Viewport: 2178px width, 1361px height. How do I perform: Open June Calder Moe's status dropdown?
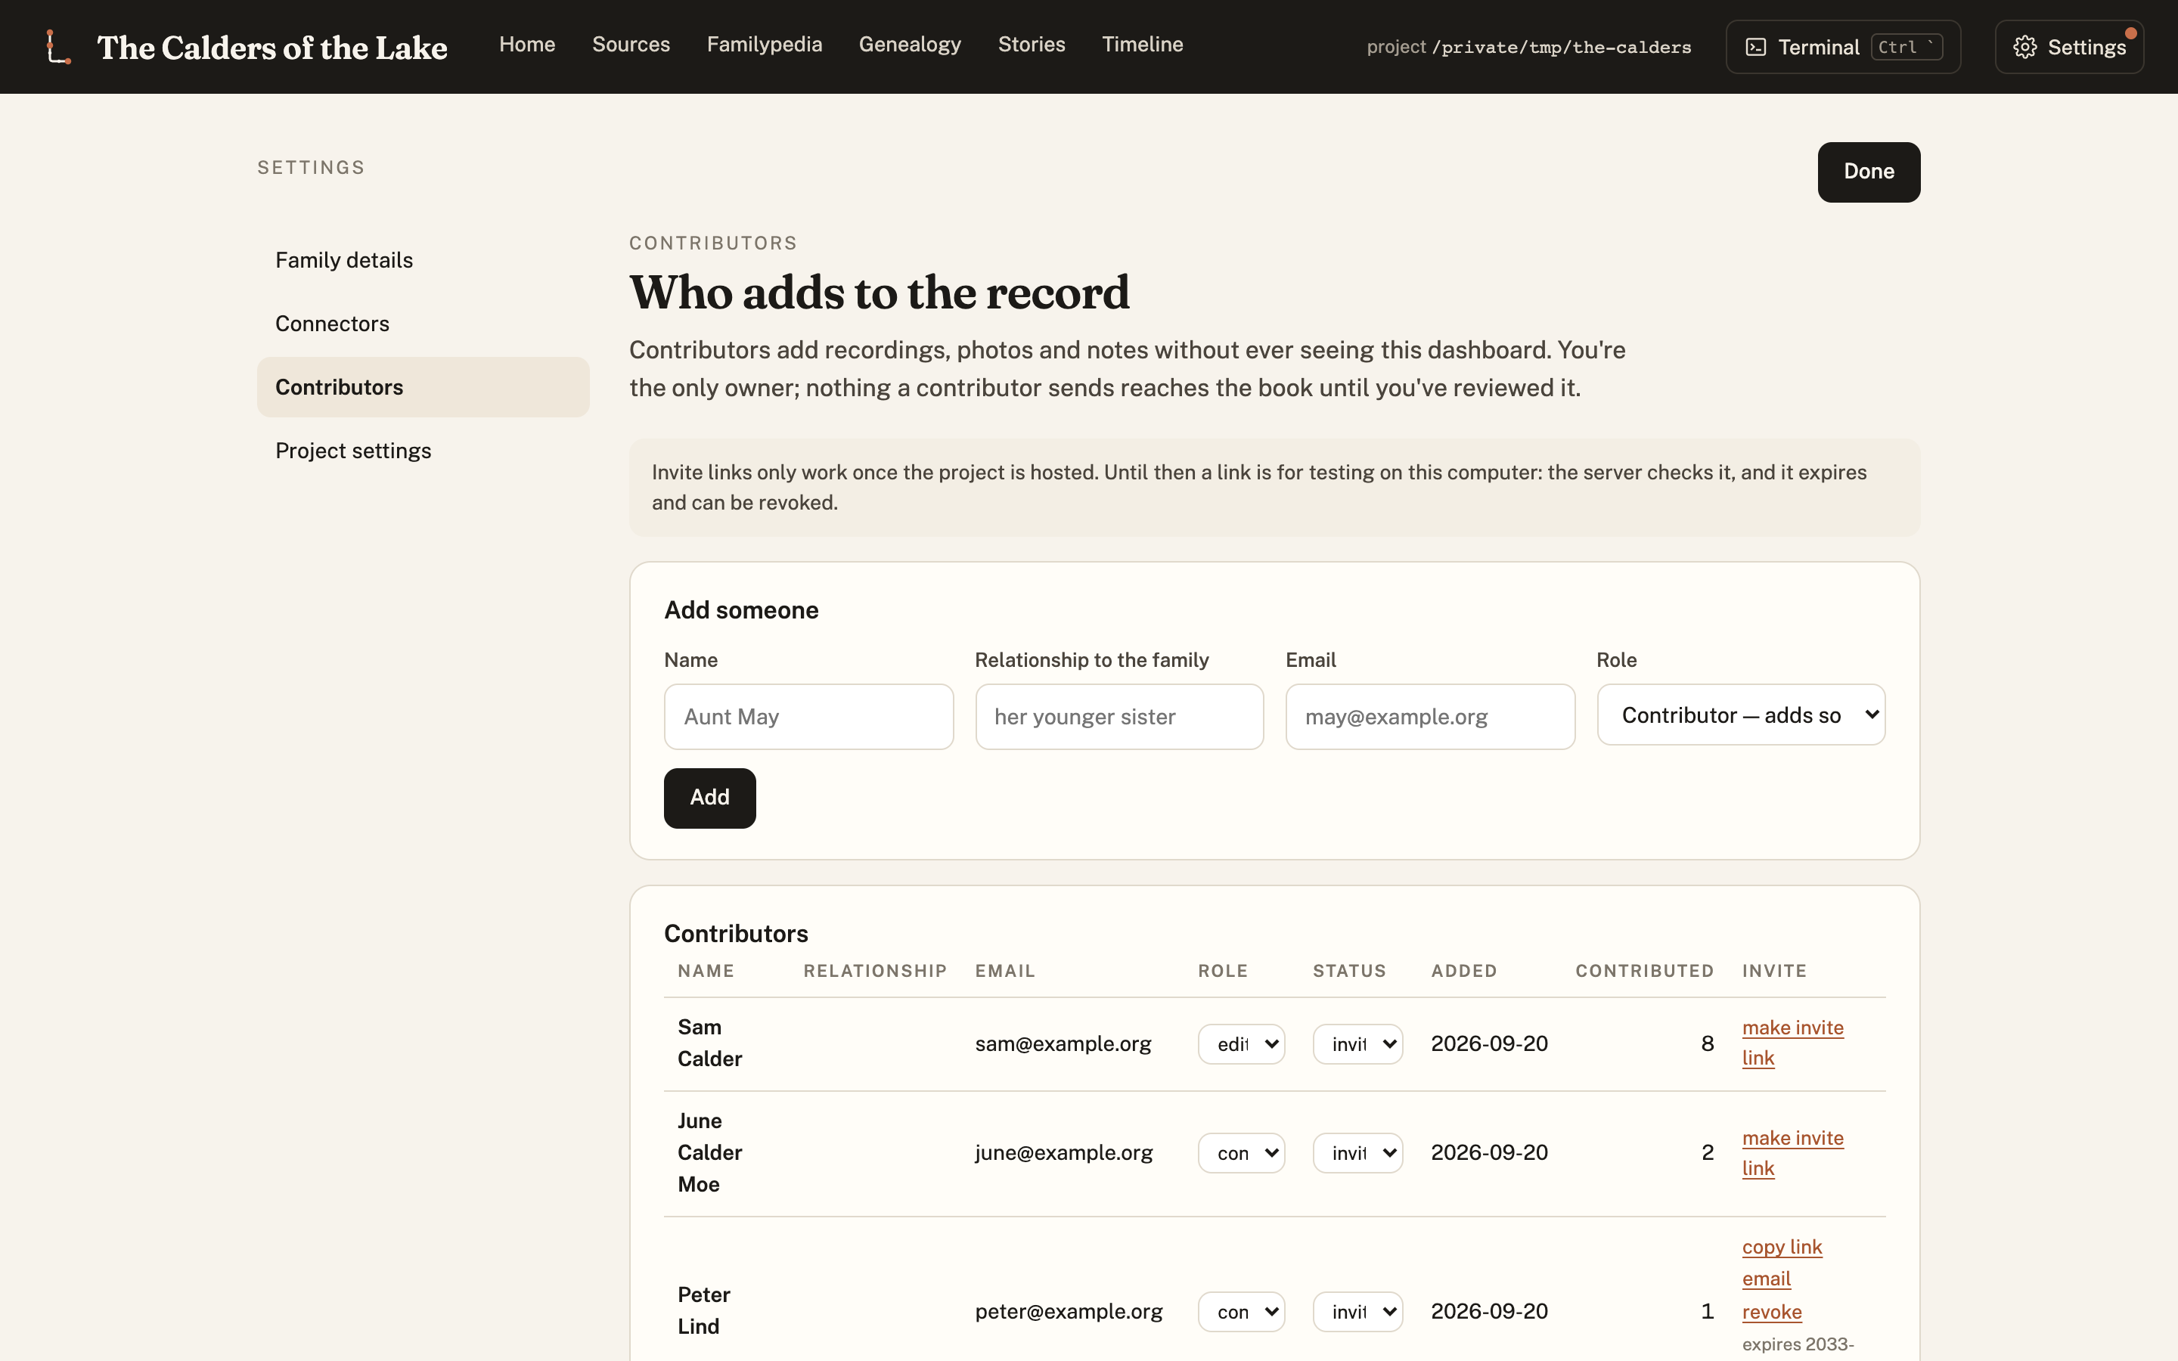point(1357,1153)
